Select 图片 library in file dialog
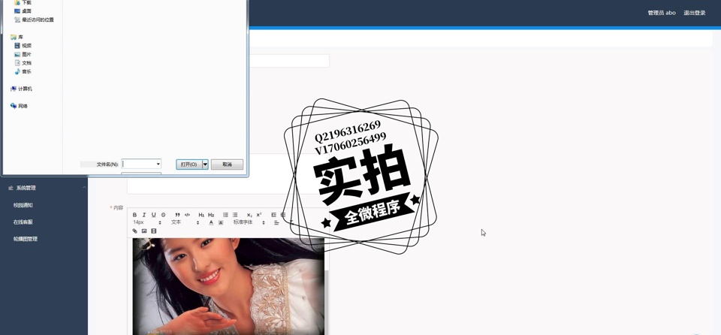The height and width of the screenshot is (335, 721). tap(23, 54)
